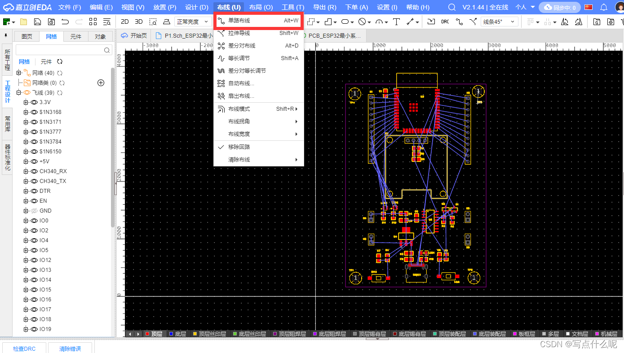Click the zoom-to-selection dashed box icon
This screenshot has width=624, height=353.
tap(153, 22)
